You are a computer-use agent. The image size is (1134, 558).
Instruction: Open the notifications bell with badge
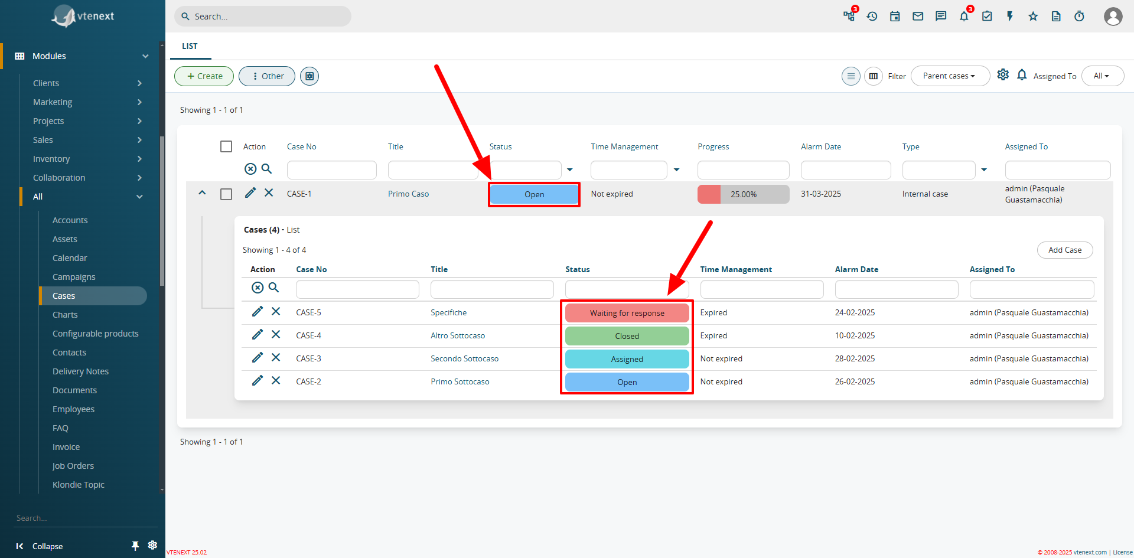click(x=964, y=16)
